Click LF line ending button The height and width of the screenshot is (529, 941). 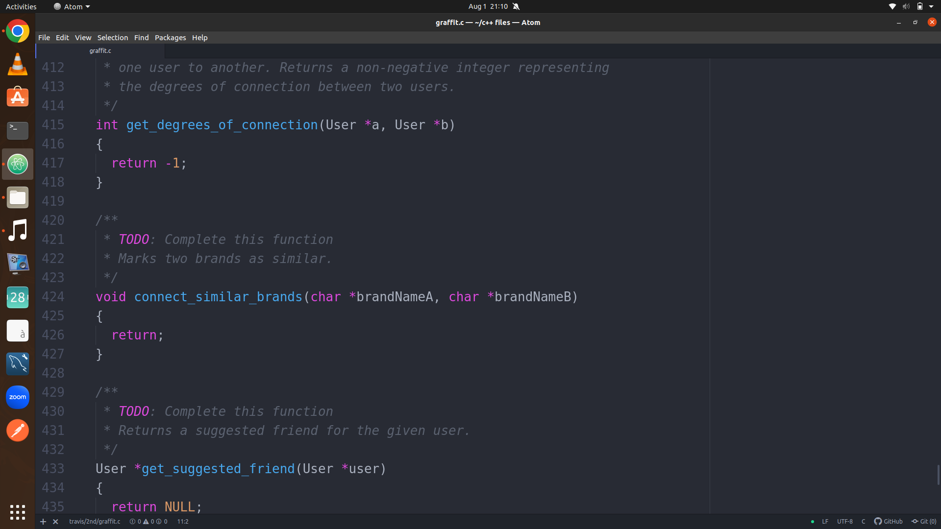tap(825, 522)
